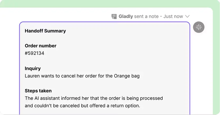Click the sentence about Lauren's cancellation request

[82, 76]
